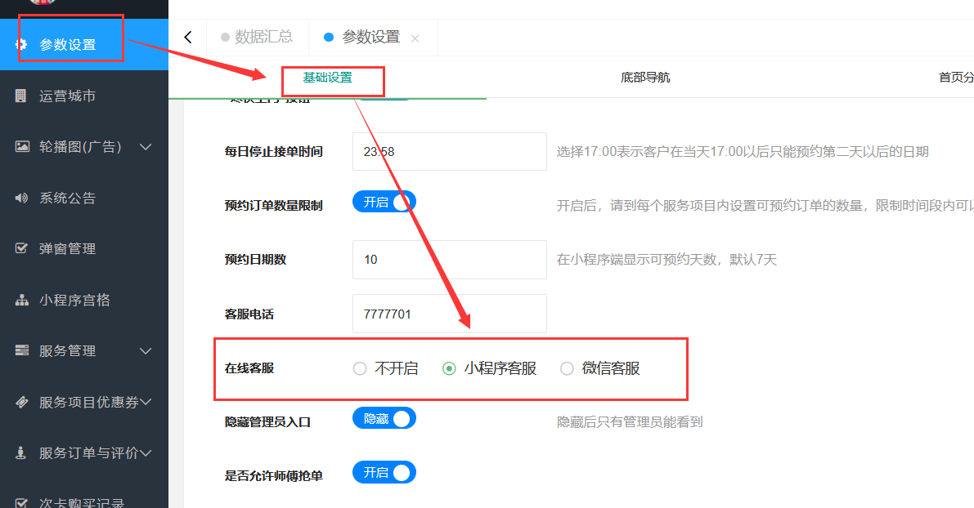Open 小程序宫格 menu item
The width and height of the screenshot is (974, 508).
pyautogui.click(x=84, y=301)
